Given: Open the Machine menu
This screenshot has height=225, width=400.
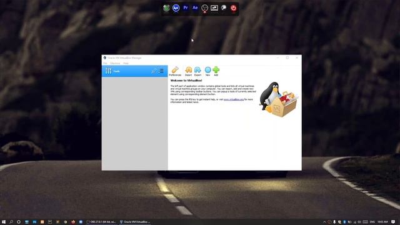Looking at the screenshot, I should point(115,63).
